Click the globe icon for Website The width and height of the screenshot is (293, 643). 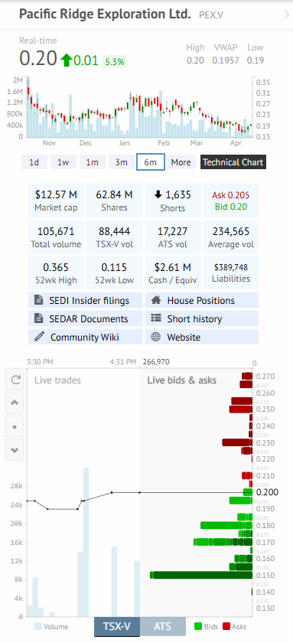coord(156,337)
